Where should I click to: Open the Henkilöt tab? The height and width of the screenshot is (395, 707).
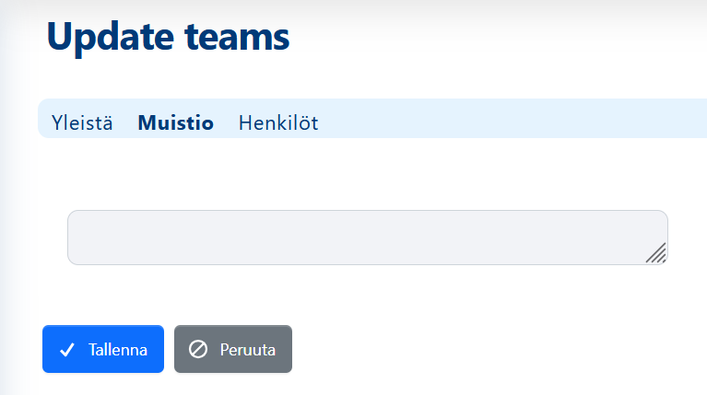pyautogui.click(x=278, y=123)
